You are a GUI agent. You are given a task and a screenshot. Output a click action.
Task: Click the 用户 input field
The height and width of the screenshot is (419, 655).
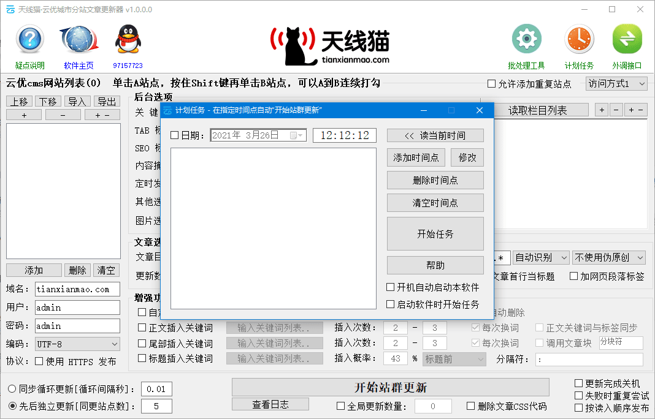(x=77, y=308)
